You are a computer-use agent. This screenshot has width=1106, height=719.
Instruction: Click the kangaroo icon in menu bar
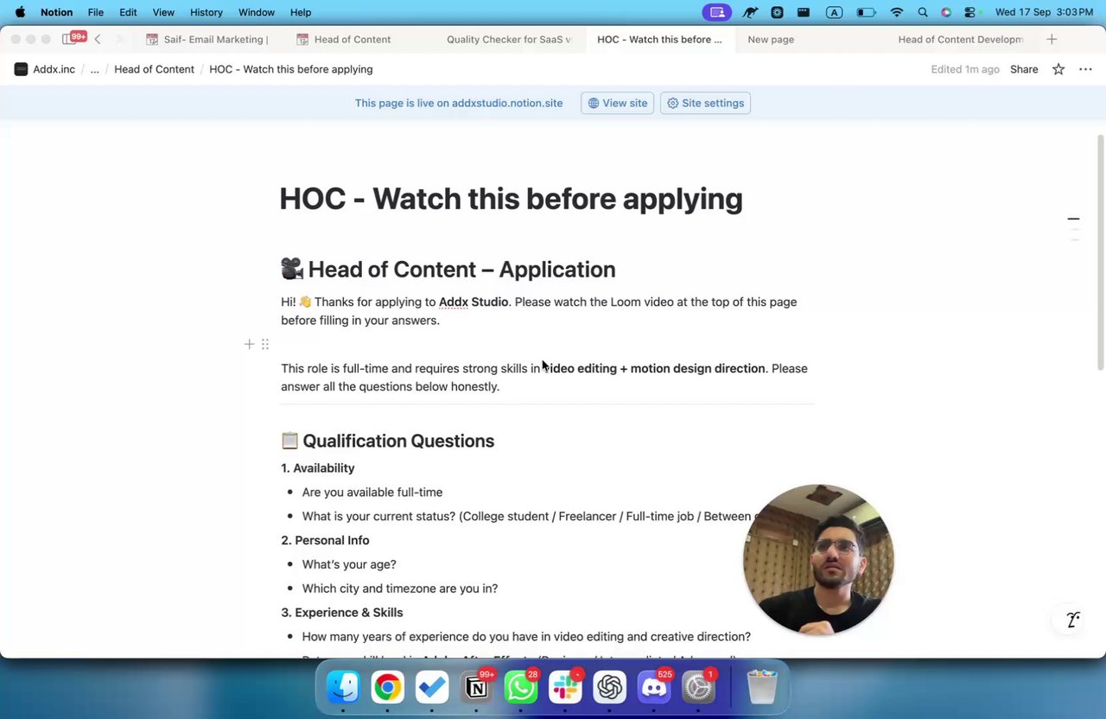click(750, 12)
